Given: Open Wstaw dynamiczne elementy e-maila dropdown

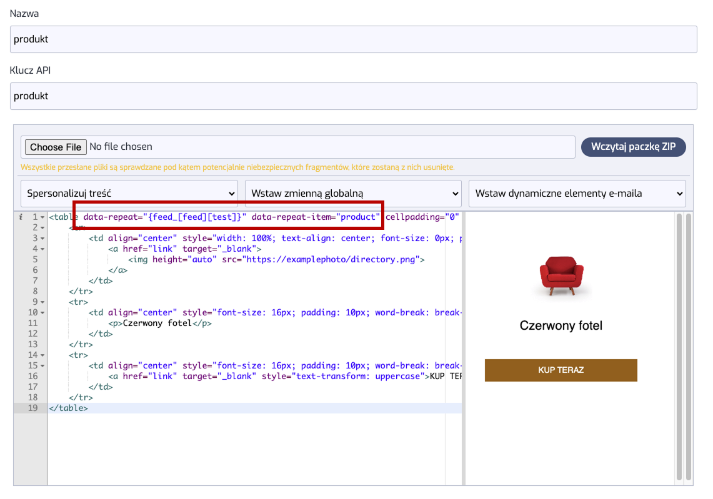Looking at the screenshot, I should (x=577, y=194).
